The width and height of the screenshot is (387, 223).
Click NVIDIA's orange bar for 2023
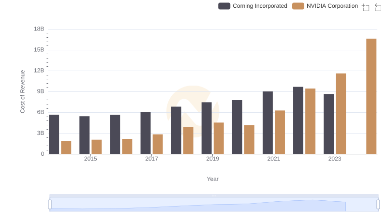[x=341, y=114]
